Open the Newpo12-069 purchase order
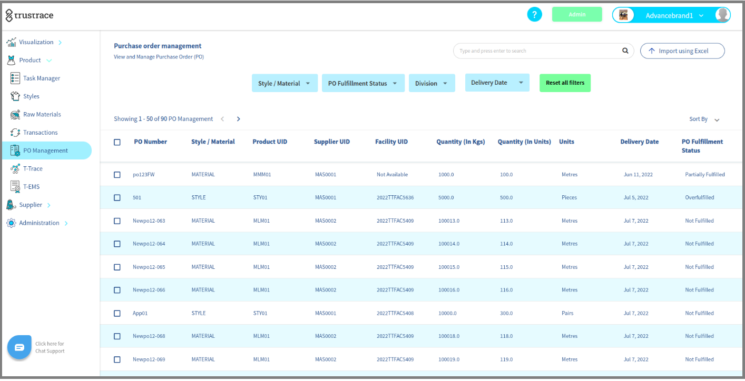The width and height of the screenshot is (745, 381). 149,359
